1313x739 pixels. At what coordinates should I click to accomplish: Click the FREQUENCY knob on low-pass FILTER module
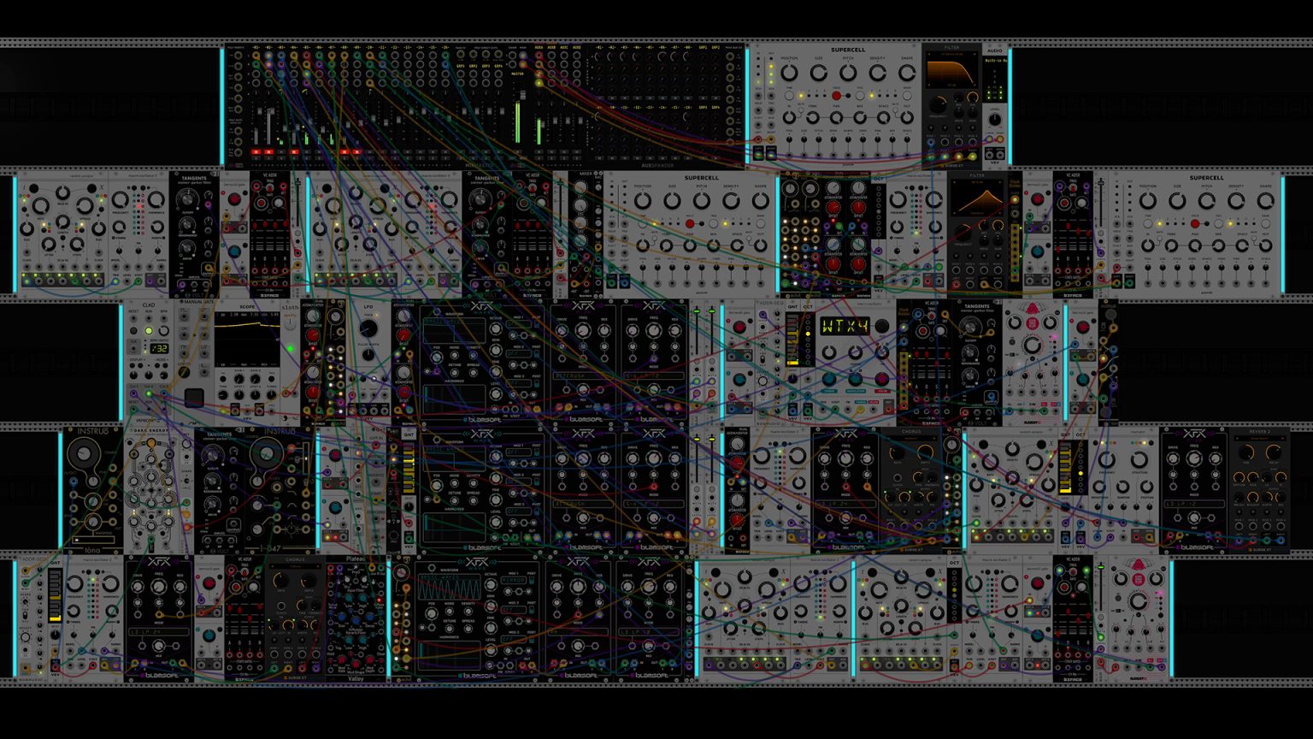[x=939, y=104]
